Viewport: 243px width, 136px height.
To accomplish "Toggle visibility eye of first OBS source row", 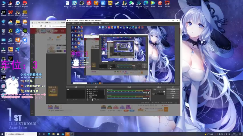I will (x=87, y=89).
